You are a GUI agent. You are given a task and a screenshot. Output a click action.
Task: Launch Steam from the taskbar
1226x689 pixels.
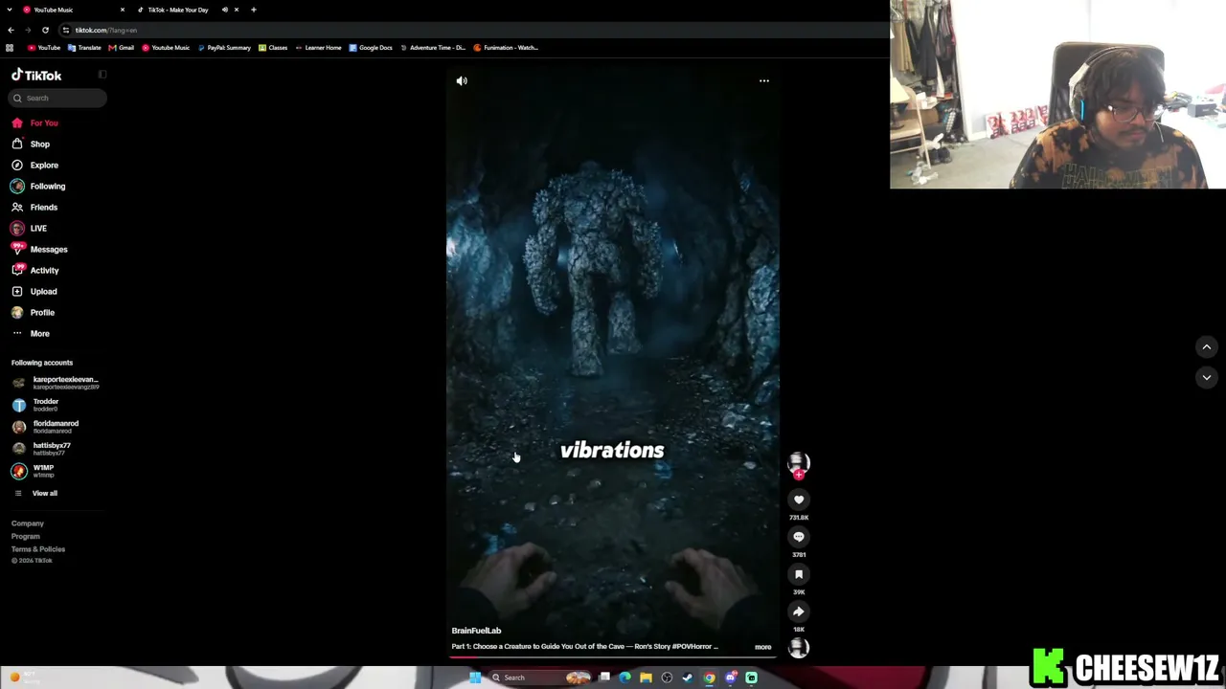pos(688,678)
